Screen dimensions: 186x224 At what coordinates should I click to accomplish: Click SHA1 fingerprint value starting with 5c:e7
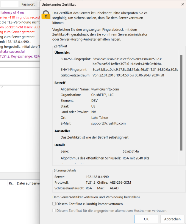click(135, 70)
